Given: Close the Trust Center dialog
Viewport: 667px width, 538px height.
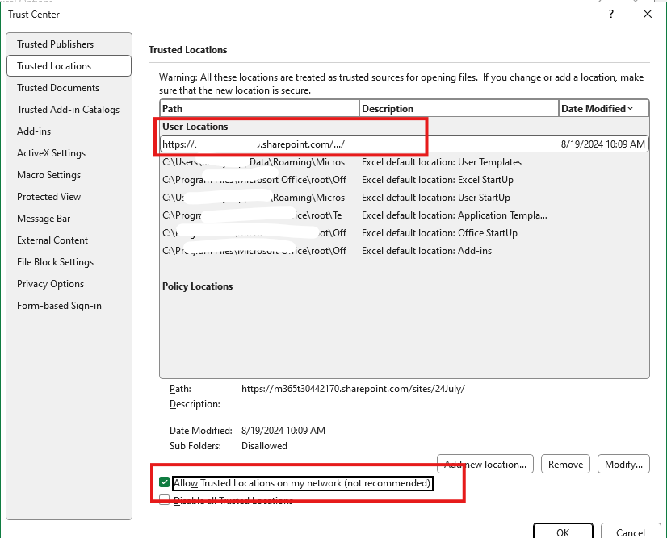Looking at the screenshot, I should tap(648, 14).
